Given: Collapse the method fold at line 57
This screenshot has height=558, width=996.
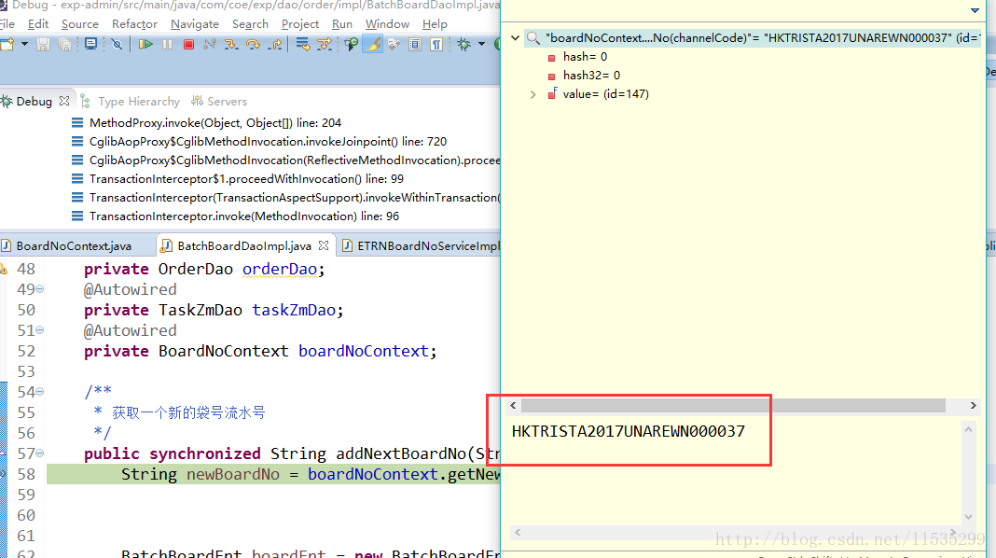Looking at the screenshot, I should 39,453.
